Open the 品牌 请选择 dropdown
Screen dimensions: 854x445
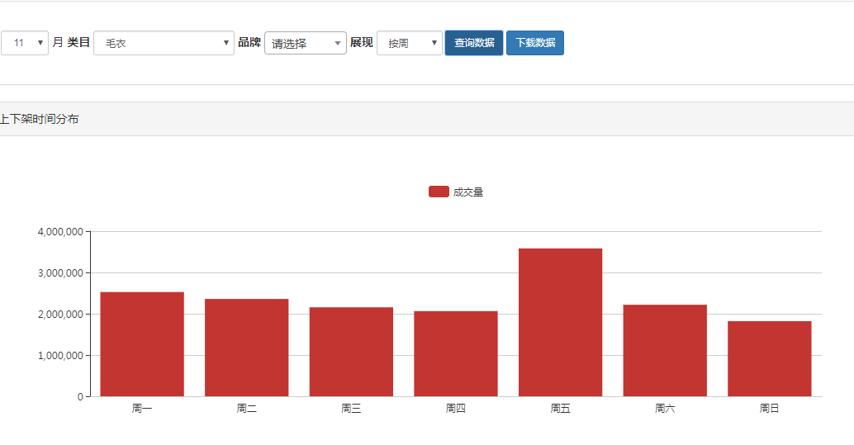click(305, 43)
